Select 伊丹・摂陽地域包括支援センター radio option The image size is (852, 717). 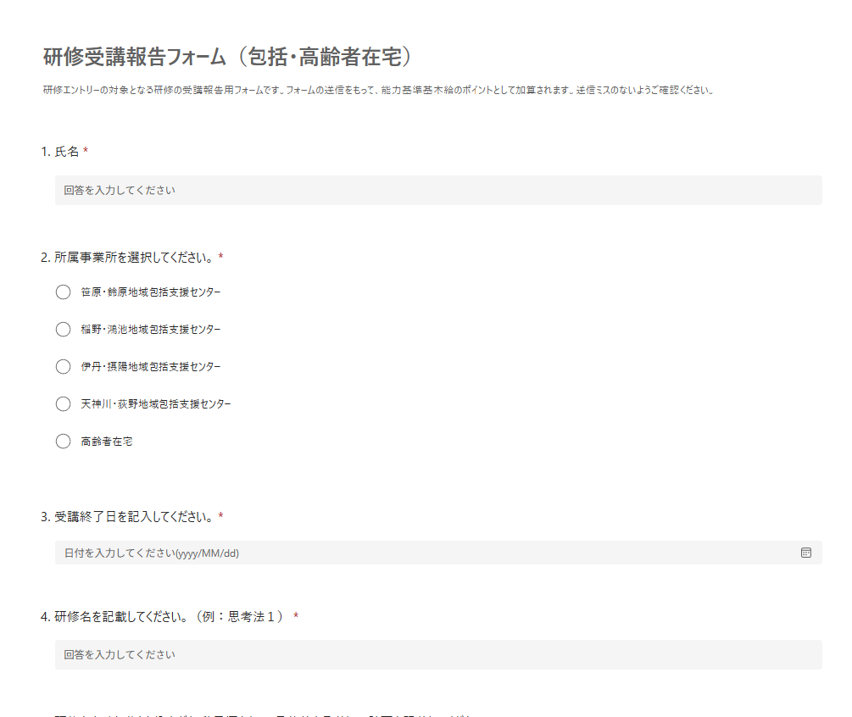point(63,367)
